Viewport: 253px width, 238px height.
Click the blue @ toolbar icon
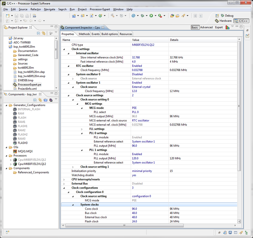pos(133,16)
